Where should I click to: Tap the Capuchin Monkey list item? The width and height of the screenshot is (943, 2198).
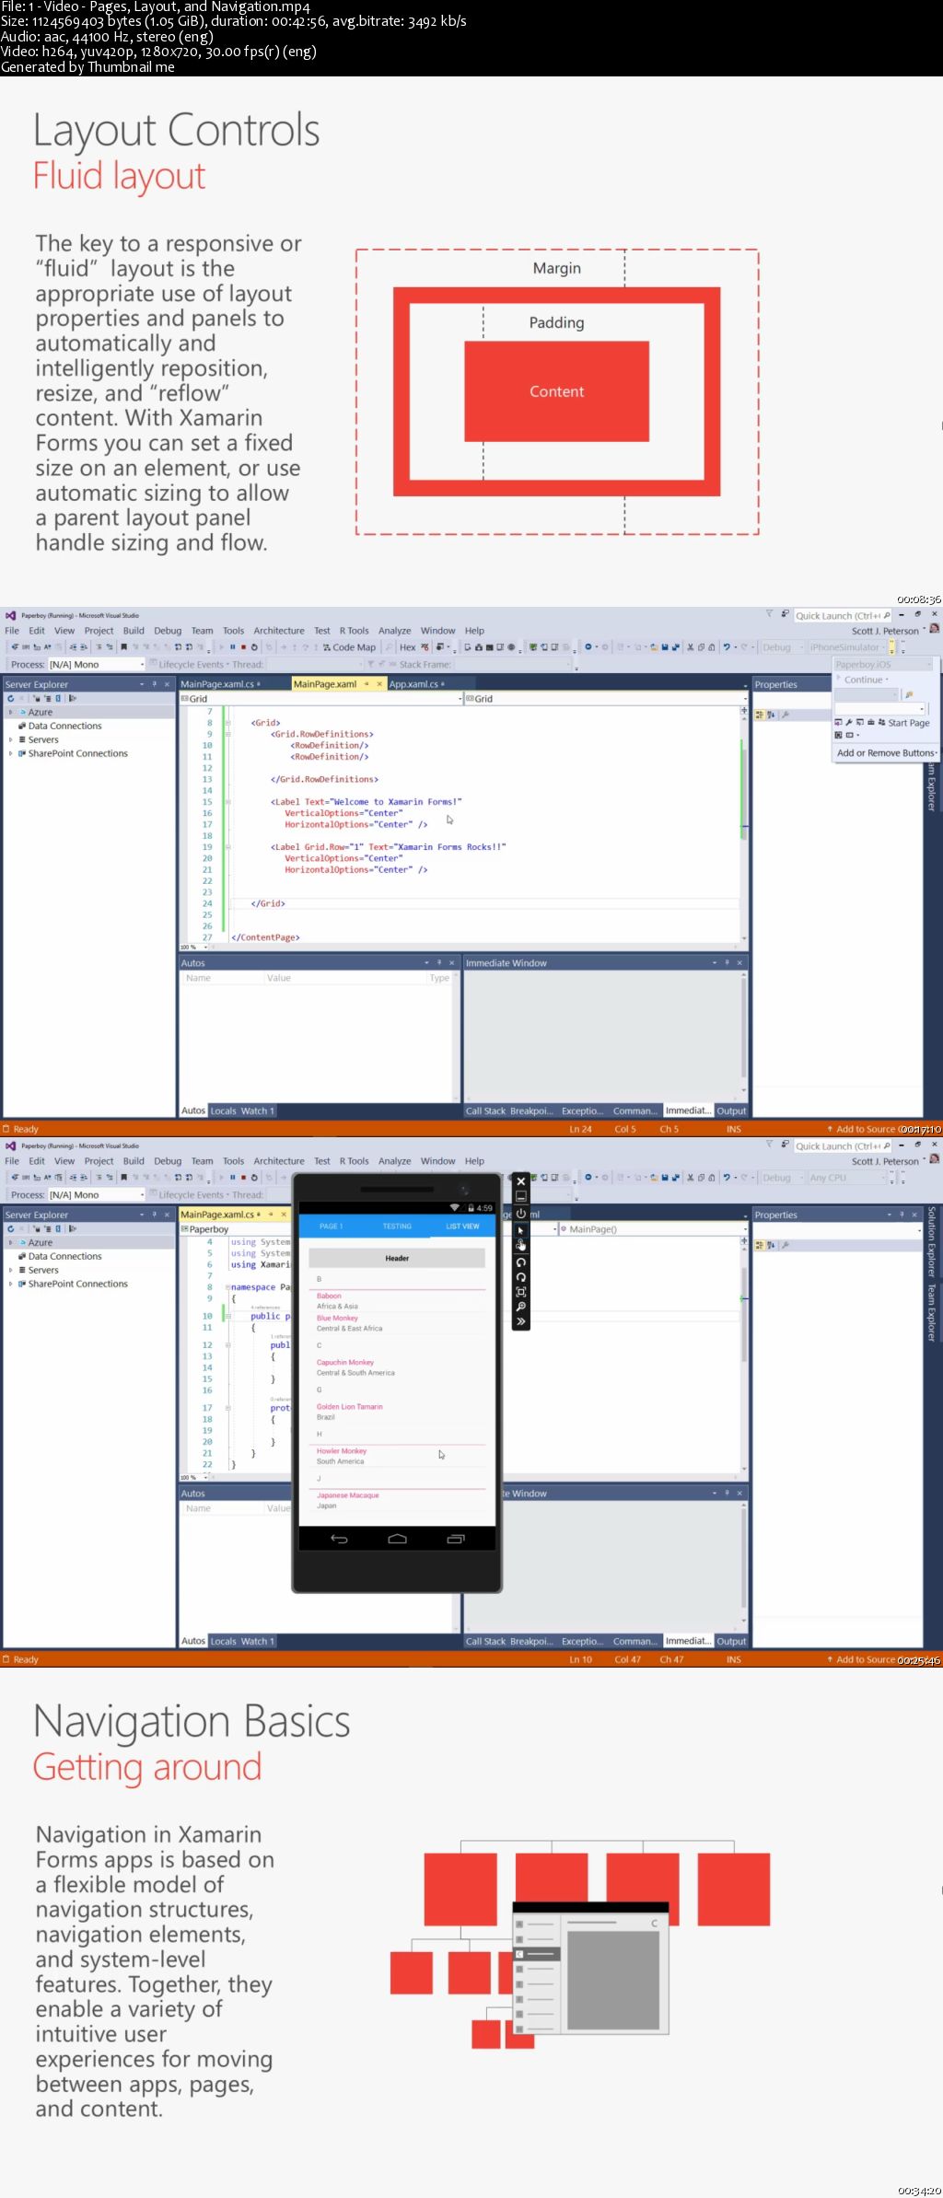click(x=397, y=1367)
